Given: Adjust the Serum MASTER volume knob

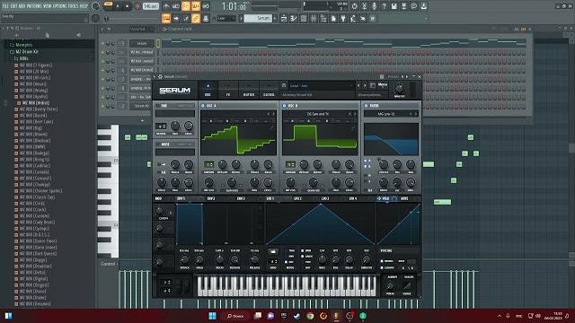Looking at the screenshot, I should click(399, 89).
